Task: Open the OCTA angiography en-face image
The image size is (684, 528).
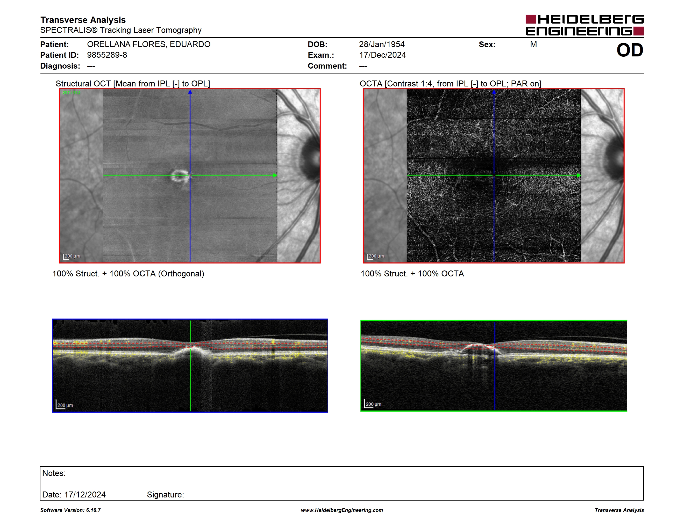Action: (x=494, y=176)
